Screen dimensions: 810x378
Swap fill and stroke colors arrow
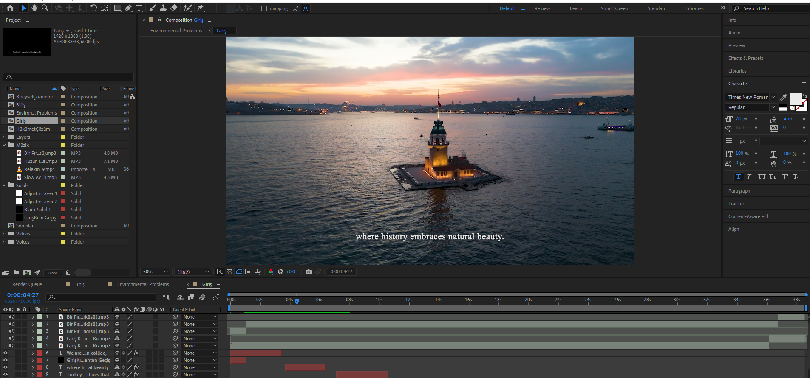coord(804,96)
